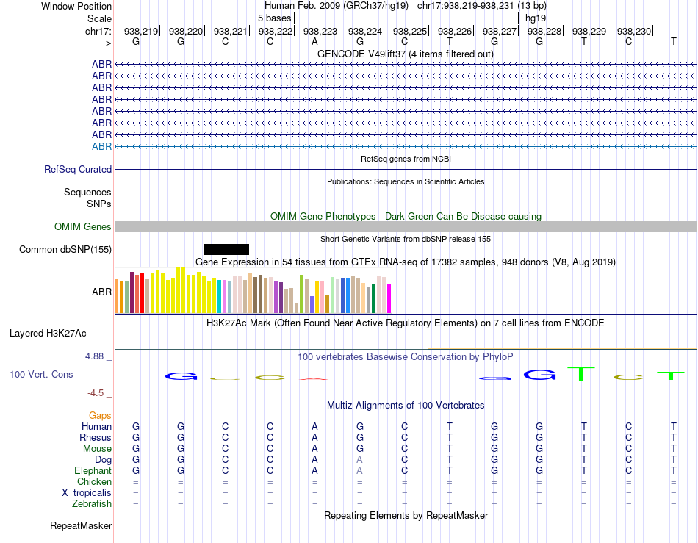Open OMIM Gene Phenotypes track title
This screenshot has height=543, width=698.
pos(406,216)
